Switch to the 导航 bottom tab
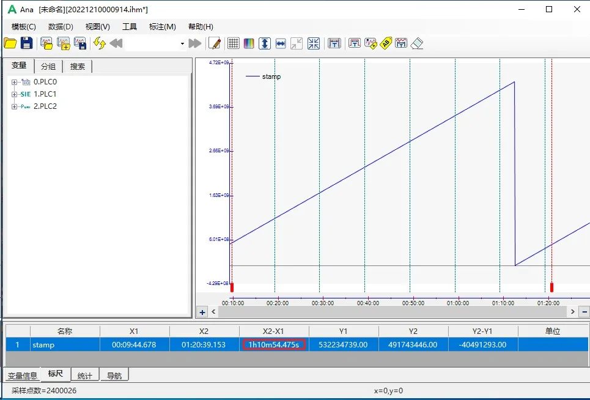Viewport: 590px width, 400px height. tap(114, 376)
